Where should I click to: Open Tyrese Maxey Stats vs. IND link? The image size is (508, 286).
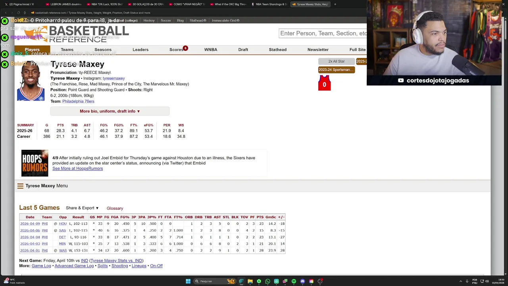point(116,261)
